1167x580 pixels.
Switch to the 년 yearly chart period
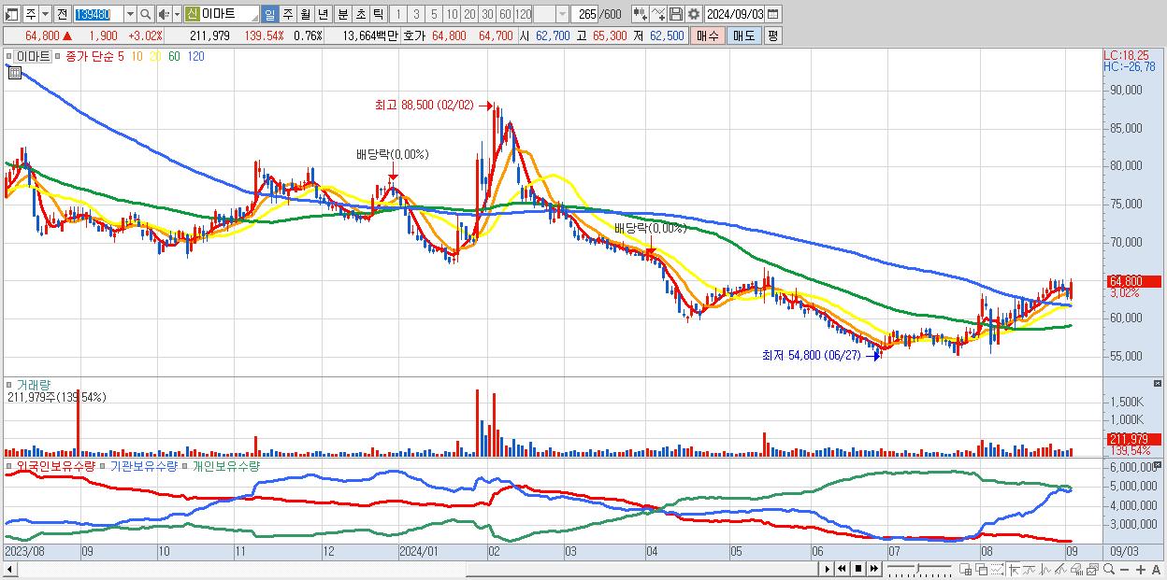[323, 15]
